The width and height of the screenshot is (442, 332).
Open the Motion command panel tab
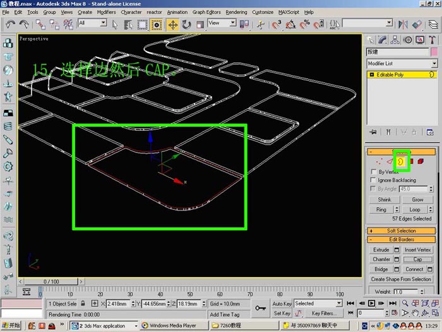tap(408, 40)
